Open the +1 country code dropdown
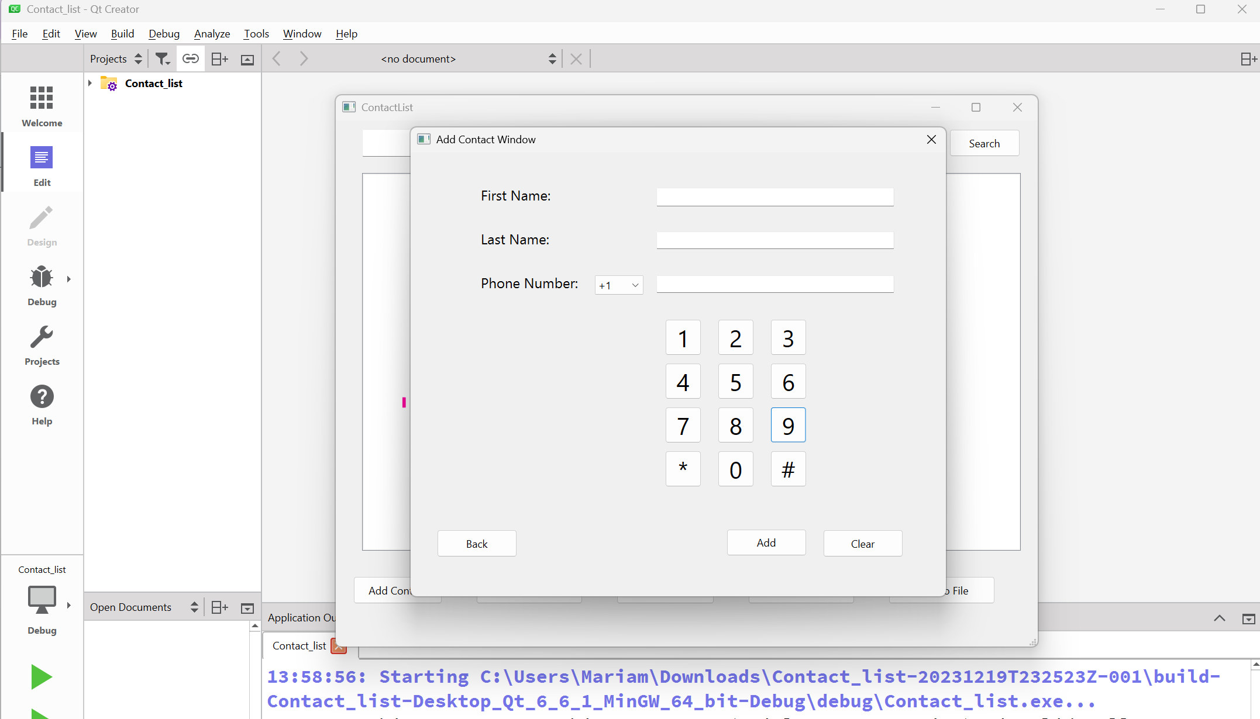The image size is (1260, 719). point(618,285)
